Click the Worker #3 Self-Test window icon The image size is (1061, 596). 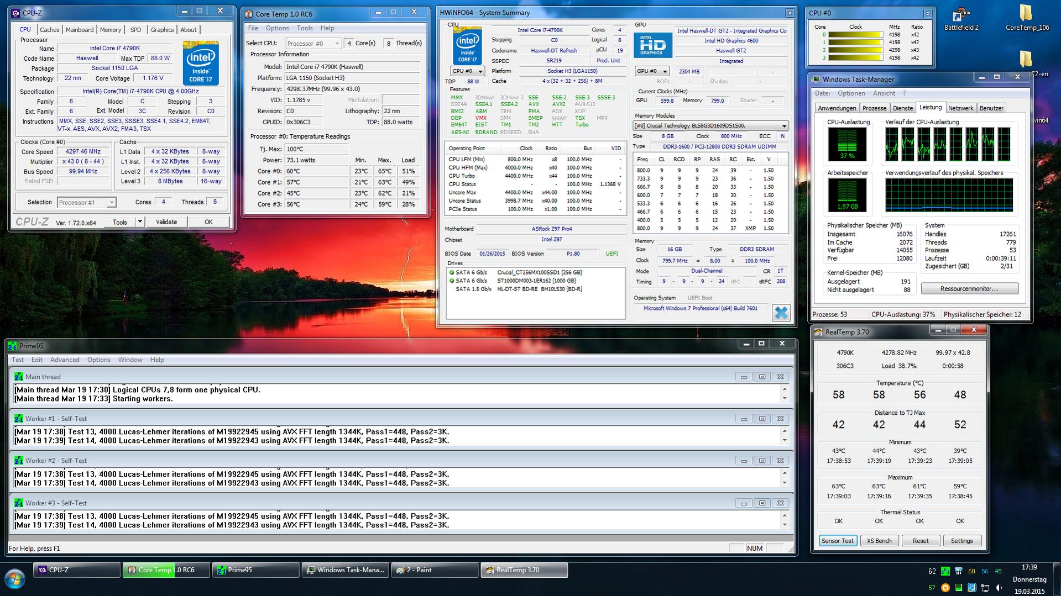click(19, 503)
